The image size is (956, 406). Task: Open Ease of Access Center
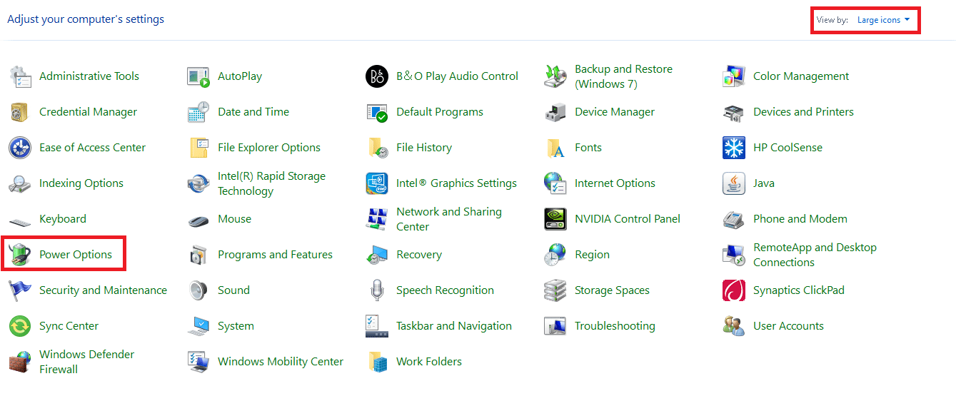tap(92, 148)
